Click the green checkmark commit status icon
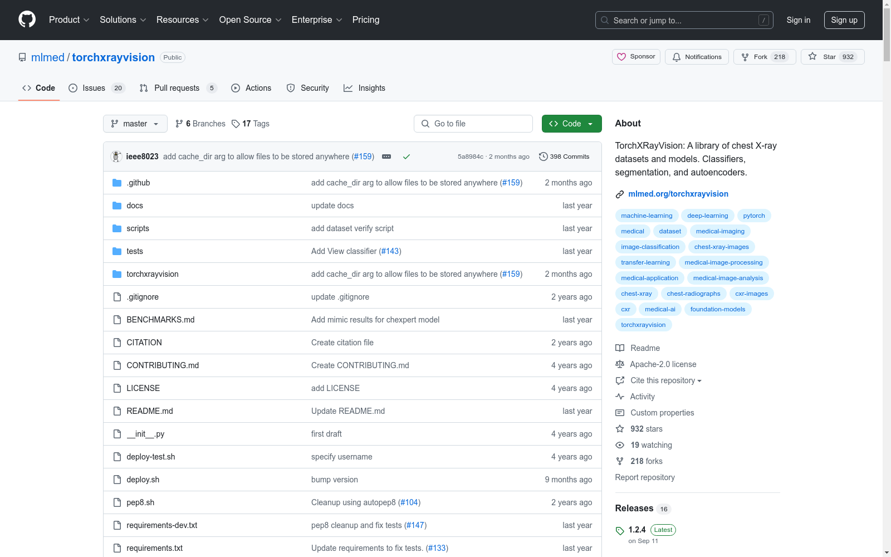The height and width of the screenshot is (557, 891). click(407, 157)
